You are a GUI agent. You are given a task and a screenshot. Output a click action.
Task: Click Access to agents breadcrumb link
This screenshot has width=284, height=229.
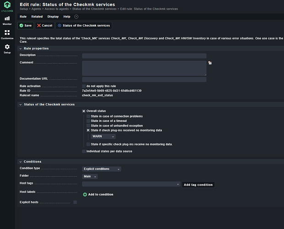(57, 9)
